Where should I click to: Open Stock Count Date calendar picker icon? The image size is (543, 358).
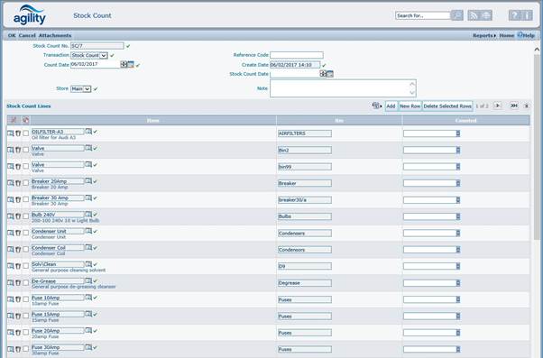330,74
